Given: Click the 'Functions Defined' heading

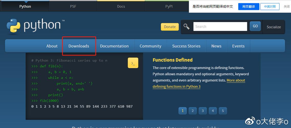Looking at the screenshot, I should pyautogui.click(x=173, y=60).
